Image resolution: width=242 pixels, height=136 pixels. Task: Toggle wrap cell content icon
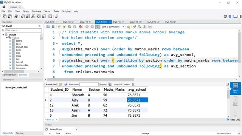(x=133, y=84)
